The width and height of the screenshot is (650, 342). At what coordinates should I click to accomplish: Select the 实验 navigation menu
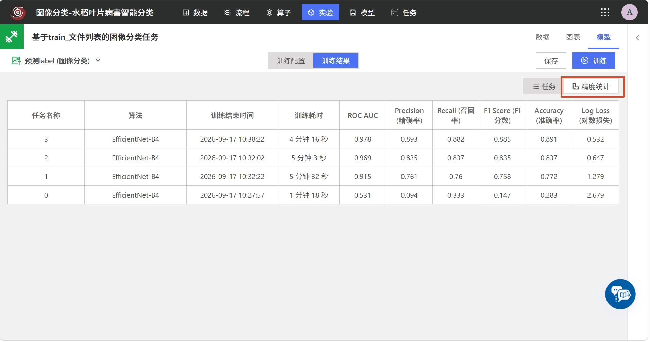[x=320, y=13]
